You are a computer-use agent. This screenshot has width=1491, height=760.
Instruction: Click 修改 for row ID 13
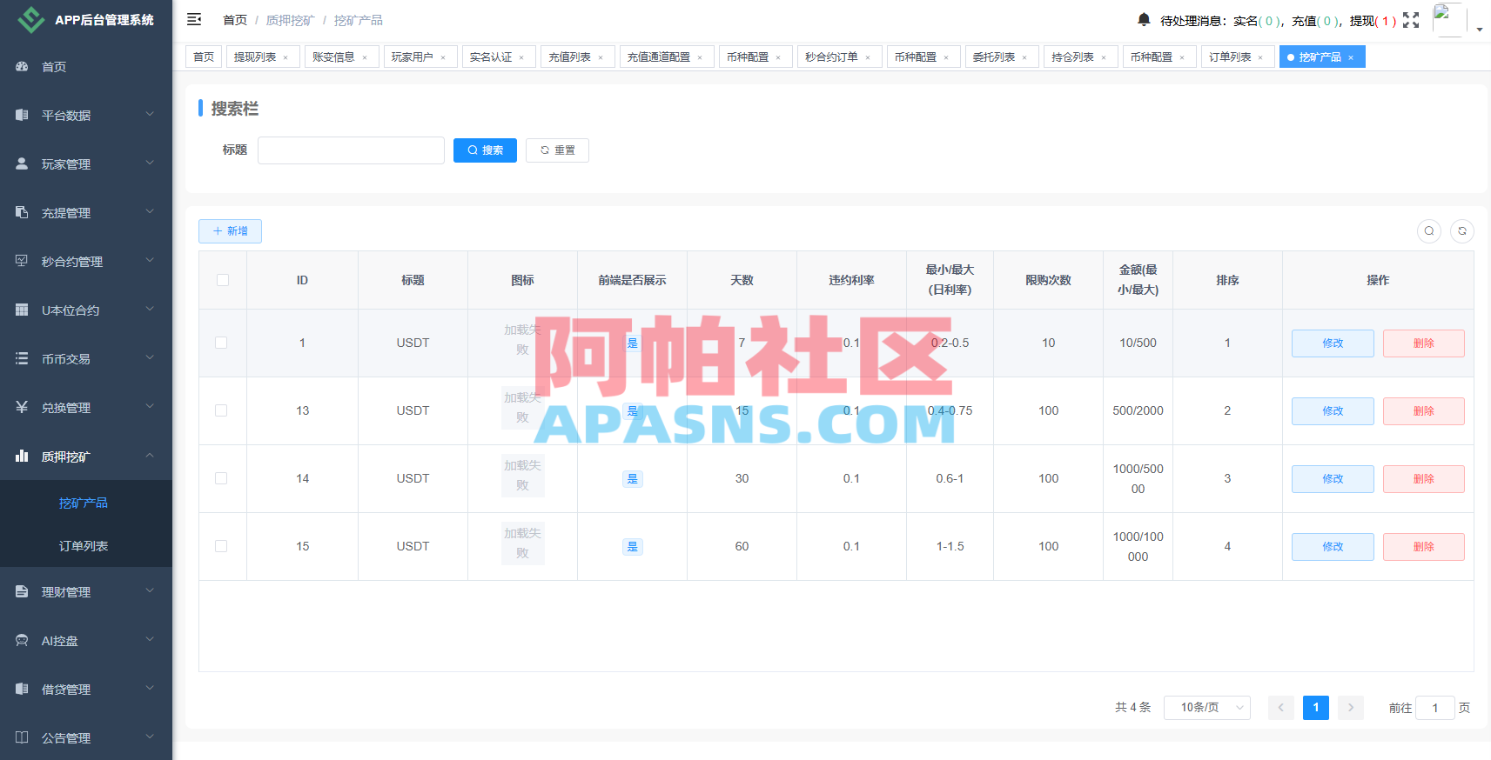point(1333,411)
